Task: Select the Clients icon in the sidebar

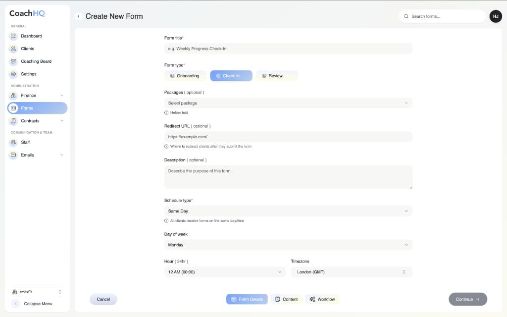Action: click(12, 49)
